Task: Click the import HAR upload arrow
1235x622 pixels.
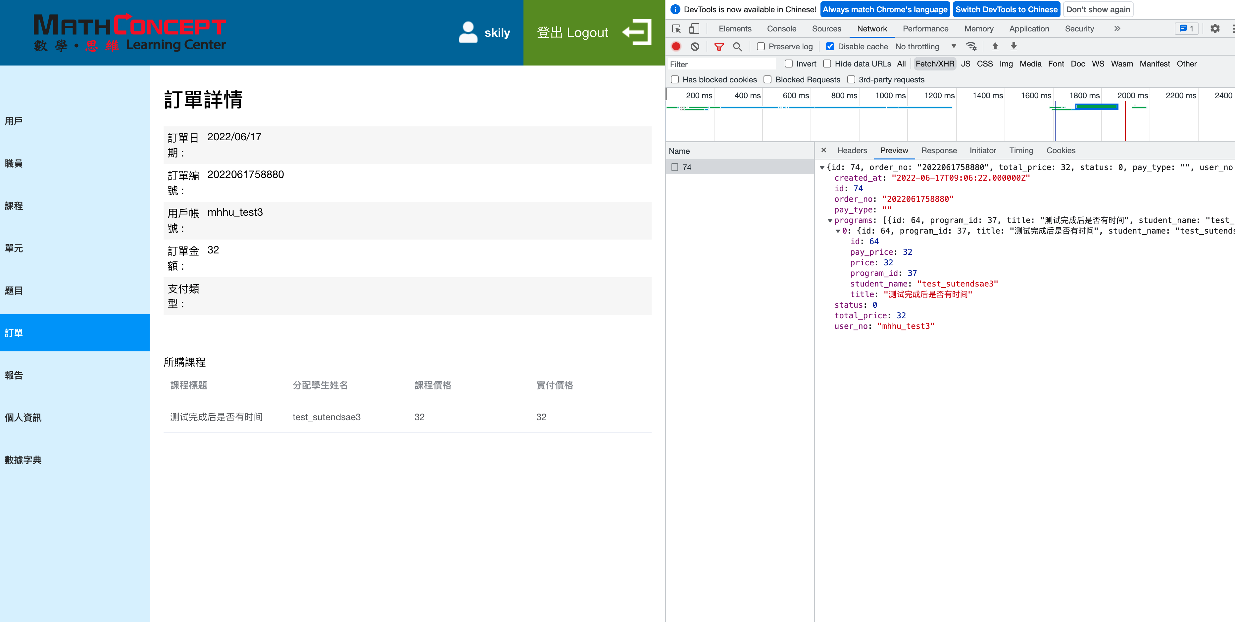Action: (x=995, y=46)
